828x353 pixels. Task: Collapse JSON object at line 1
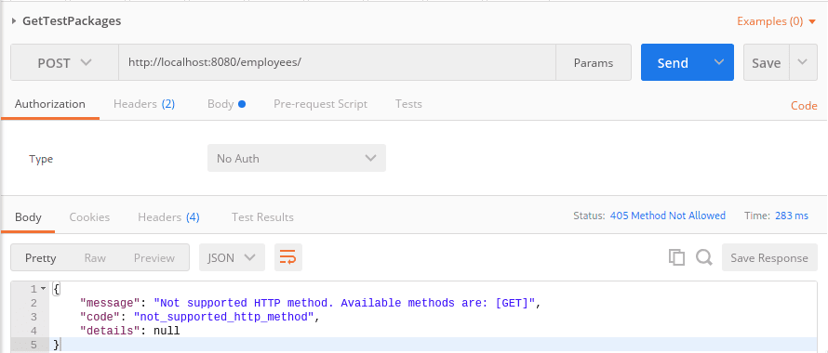[43, 289]
